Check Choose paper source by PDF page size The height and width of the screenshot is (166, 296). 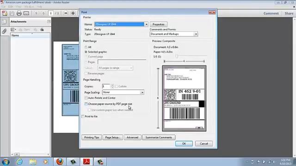click(x=86, y=104)
